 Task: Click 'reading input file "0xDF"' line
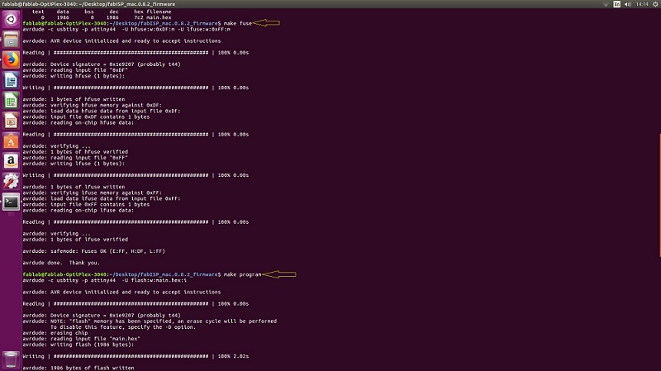point(75,70)
